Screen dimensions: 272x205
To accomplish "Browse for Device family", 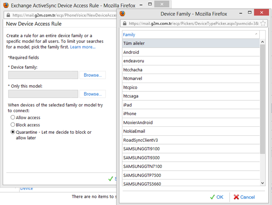I will 93,75.
